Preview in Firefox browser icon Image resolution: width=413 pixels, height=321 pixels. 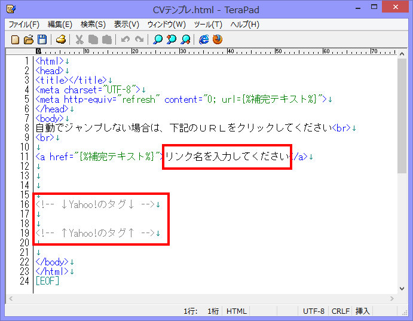tap(218, 40)
